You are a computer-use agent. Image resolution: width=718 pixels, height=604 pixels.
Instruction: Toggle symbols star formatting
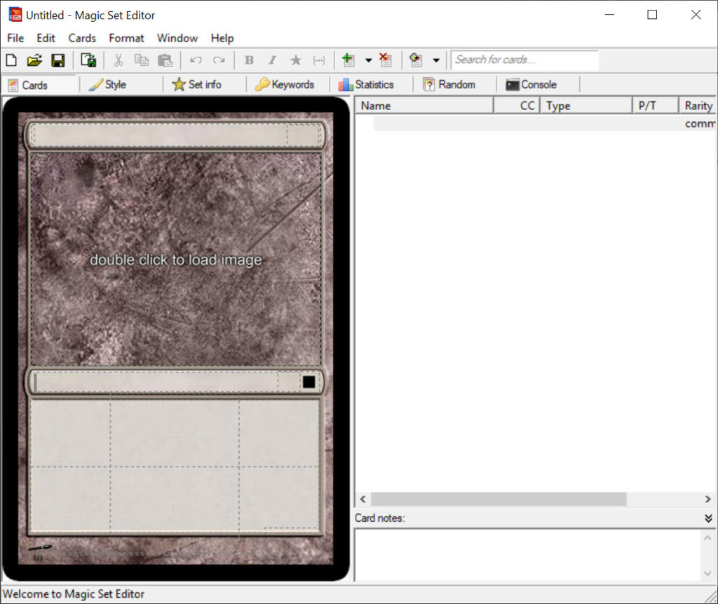297,60
